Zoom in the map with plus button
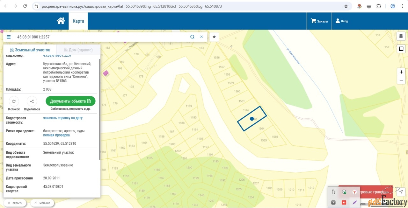 coord(401,72)
